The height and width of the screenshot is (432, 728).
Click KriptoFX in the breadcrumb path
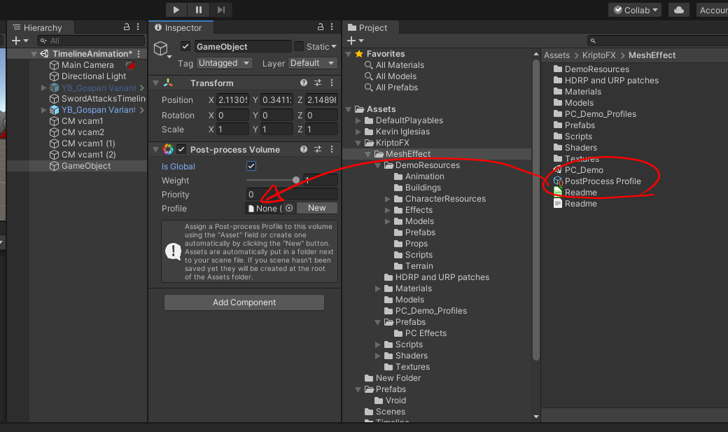[599, 55]
